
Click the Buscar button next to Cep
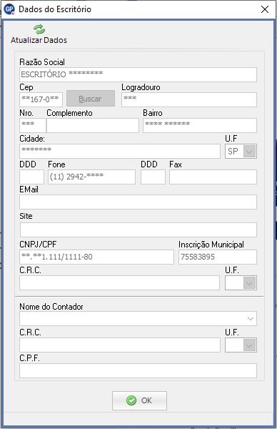click(x=91, y=99)
